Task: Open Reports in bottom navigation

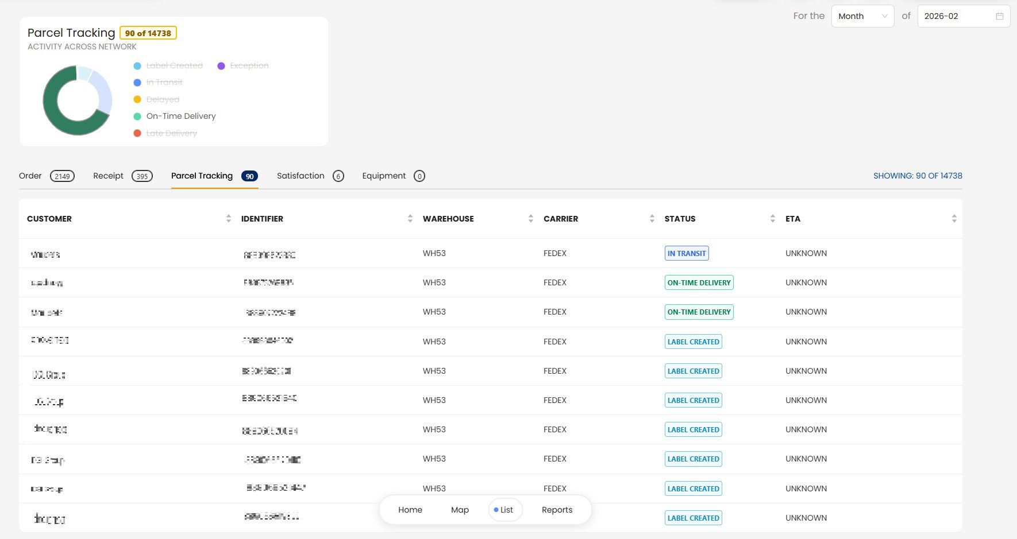Action: 557,510
